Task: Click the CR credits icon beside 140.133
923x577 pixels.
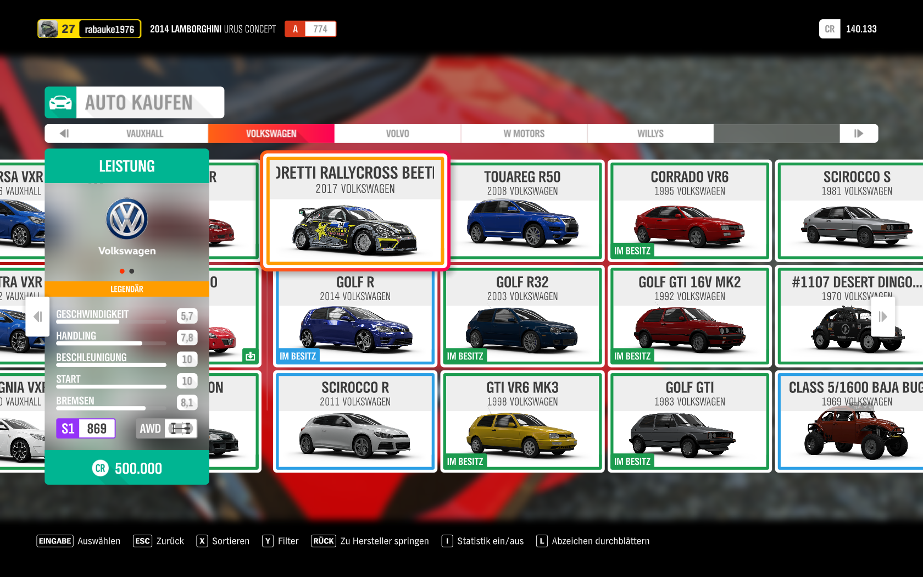Action: pyautogui.click(x=829, y=29)
